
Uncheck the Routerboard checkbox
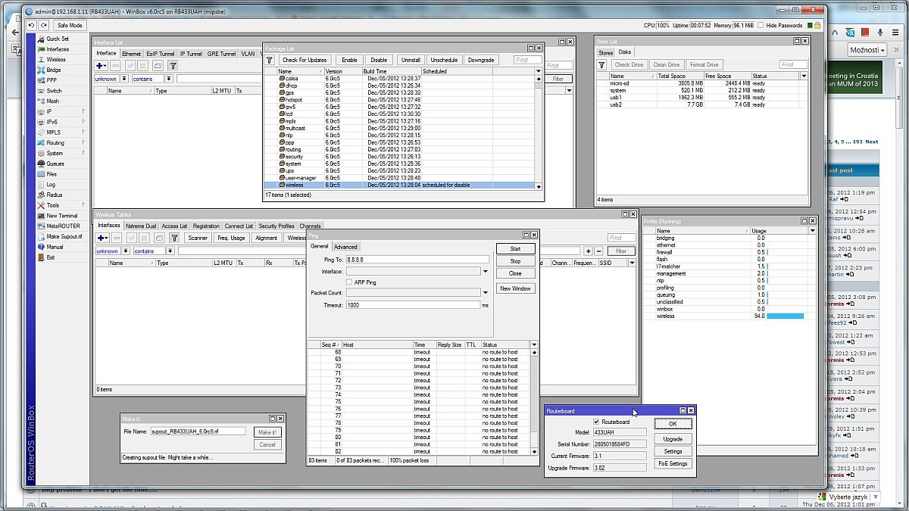coord(595,423)
